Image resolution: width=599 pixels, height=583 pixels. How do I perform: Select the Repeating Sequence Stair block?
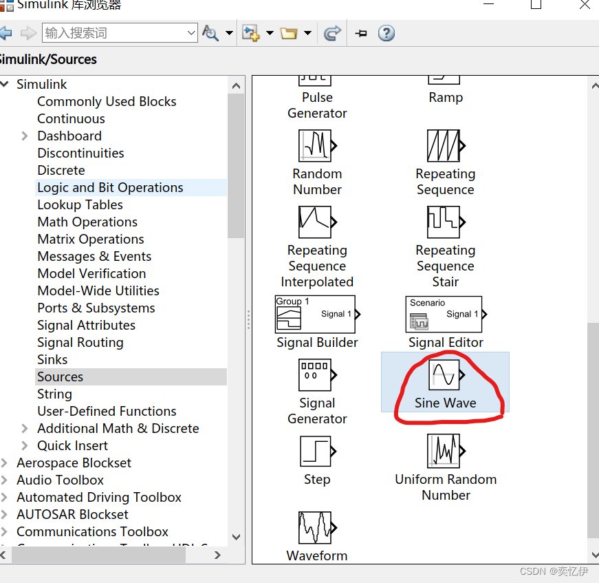(x=446, y=247)
